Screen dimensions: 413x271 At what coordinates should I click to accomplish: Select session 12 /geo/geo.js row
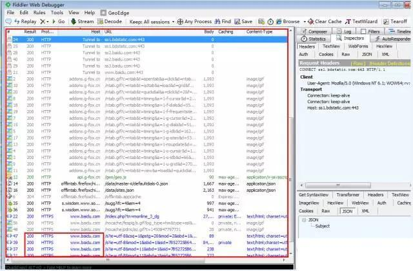[146, 177]
